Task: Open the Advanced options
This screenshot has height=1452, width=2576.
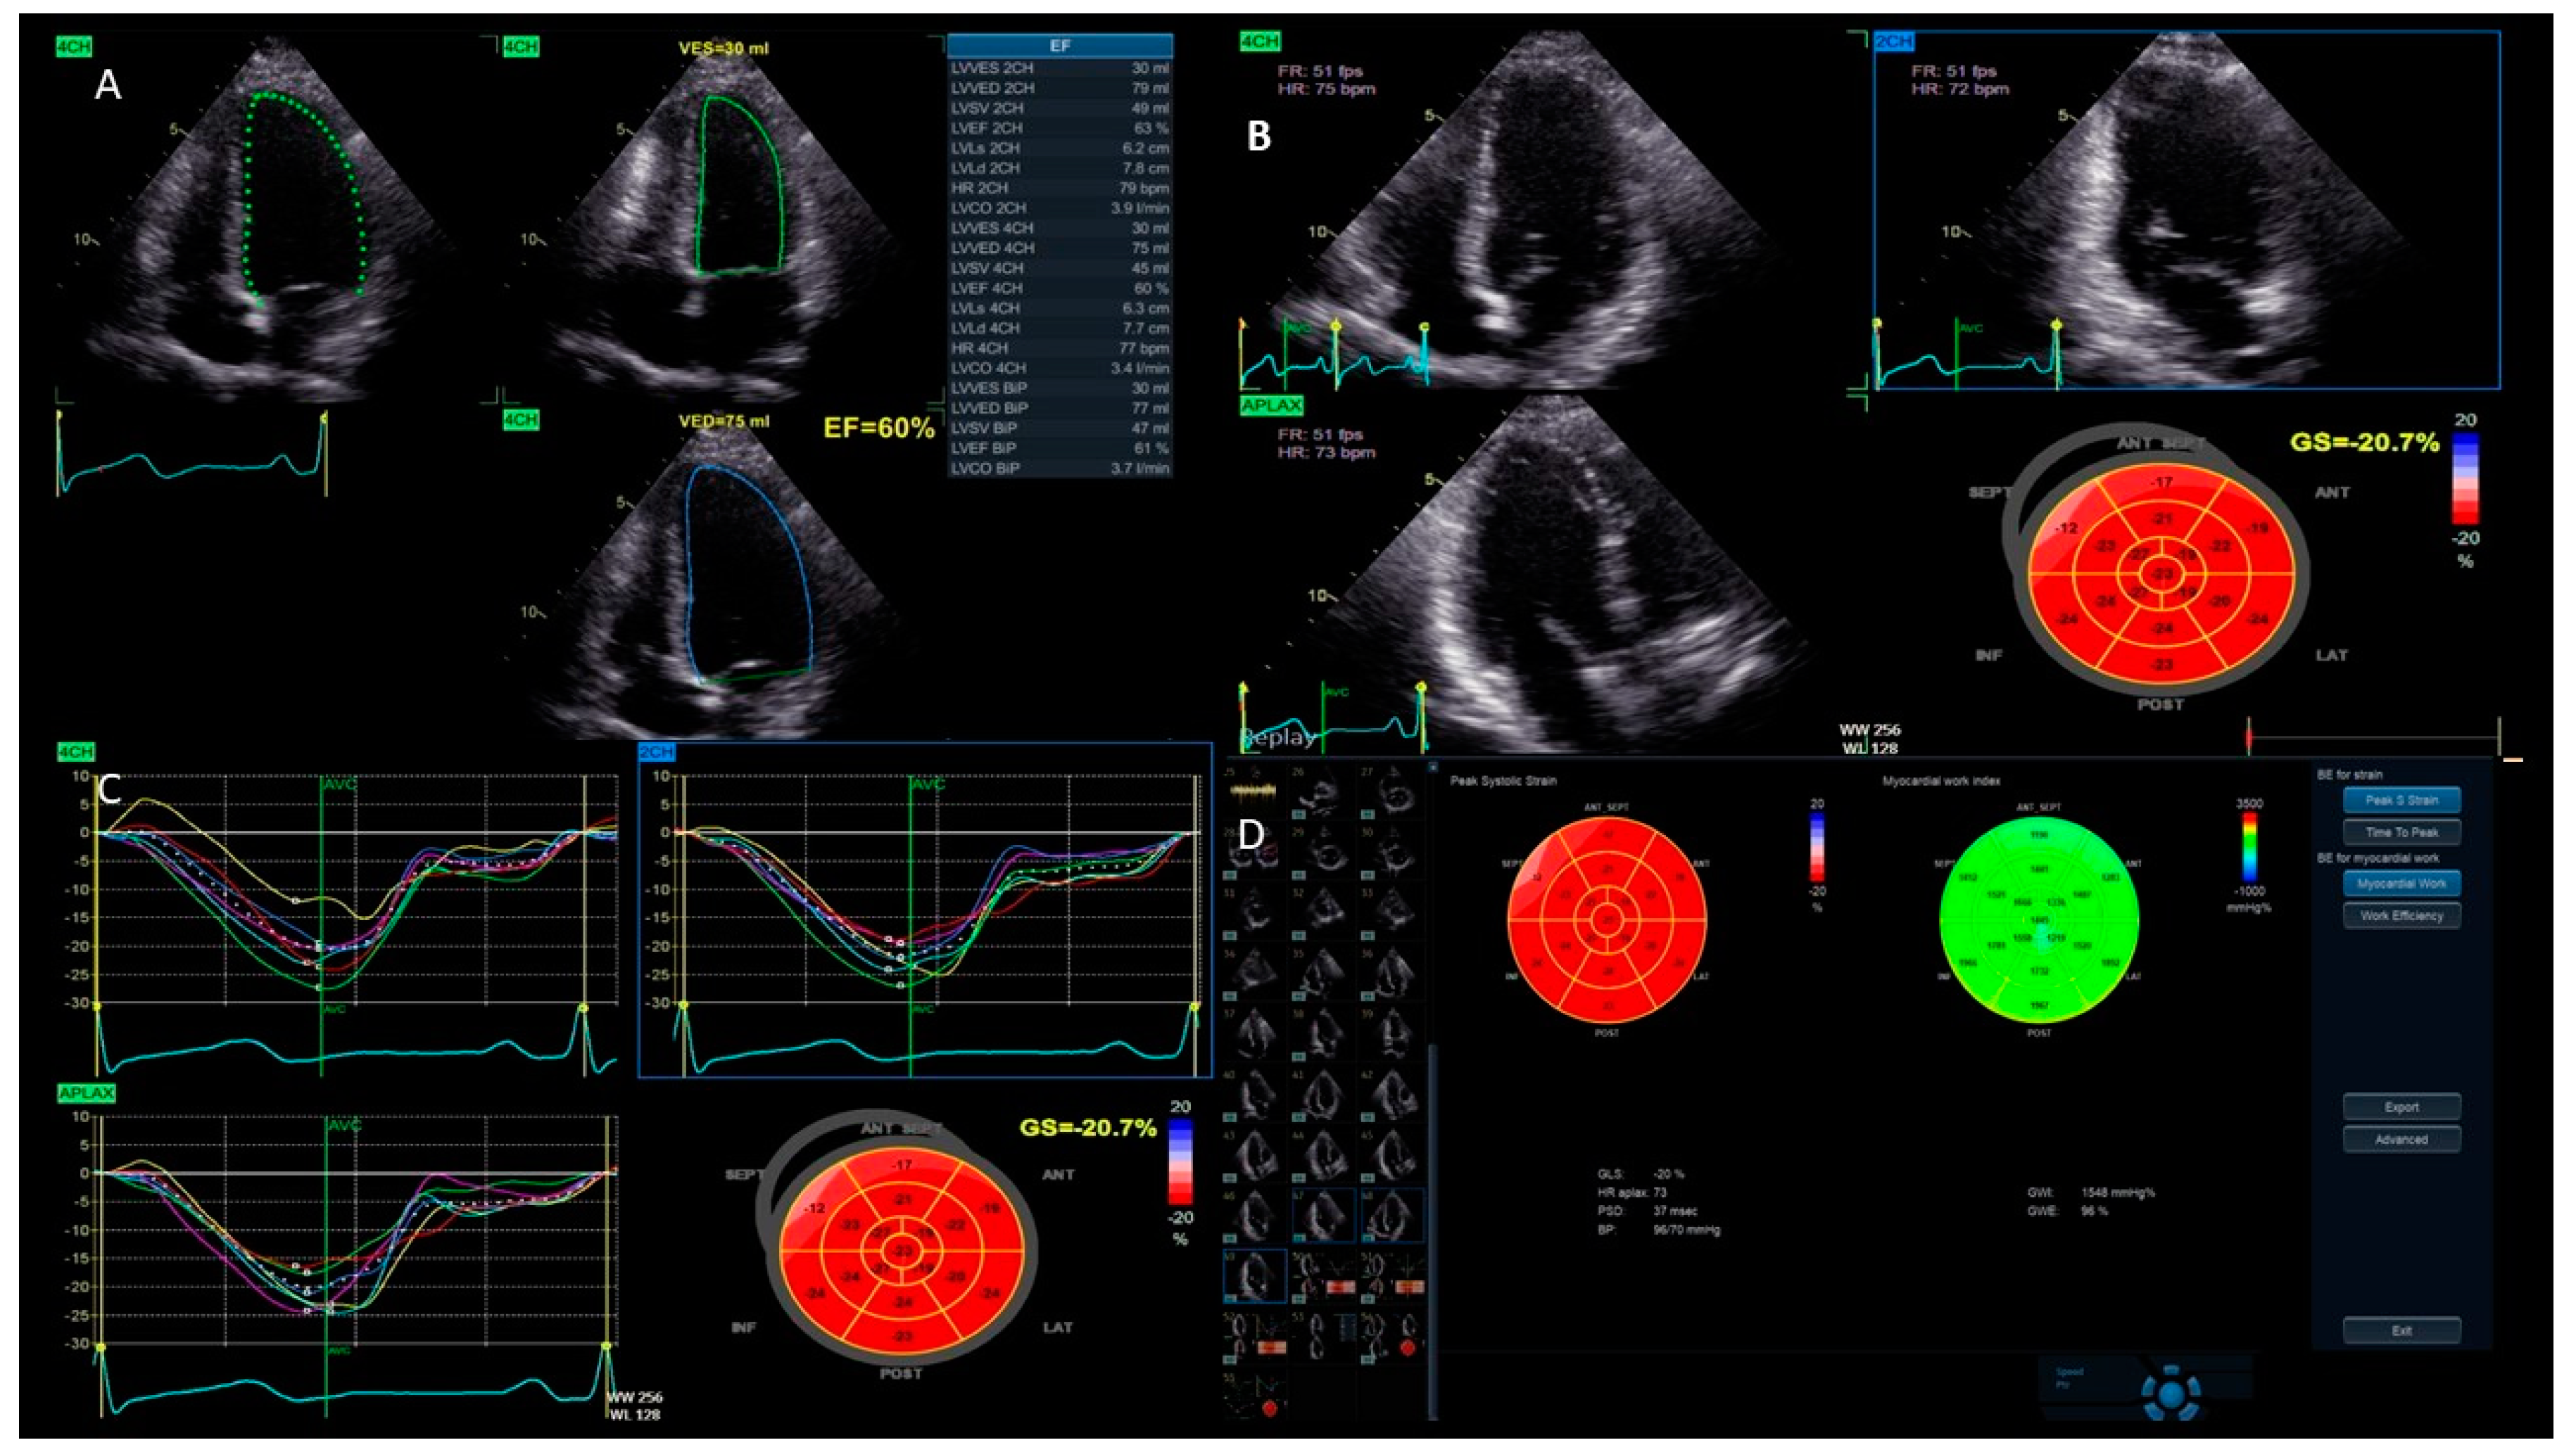Action: click(2401, 1139)
